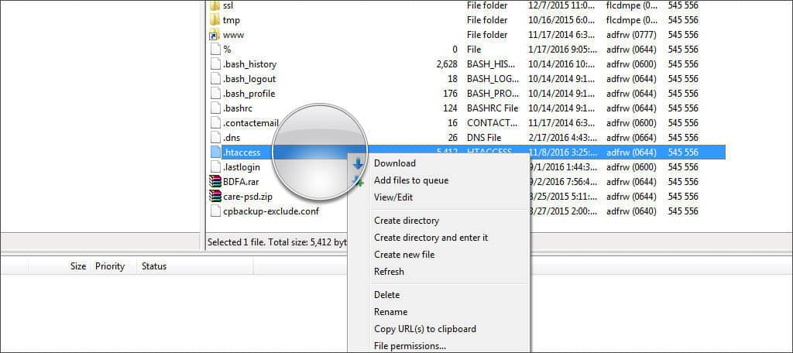This screenshot has width=793, height=353.
Task: Open the file with View/Edit
Action: click(x=393, y=197)
